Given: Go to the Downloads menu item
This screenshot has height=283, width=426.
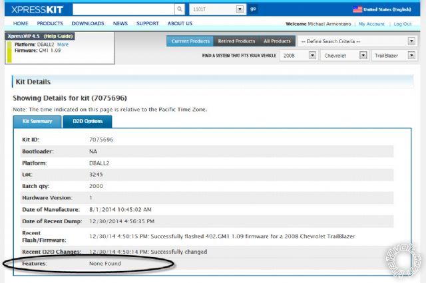Looking at the screenshot, I should pyautogui.click(x=88, y=23).
